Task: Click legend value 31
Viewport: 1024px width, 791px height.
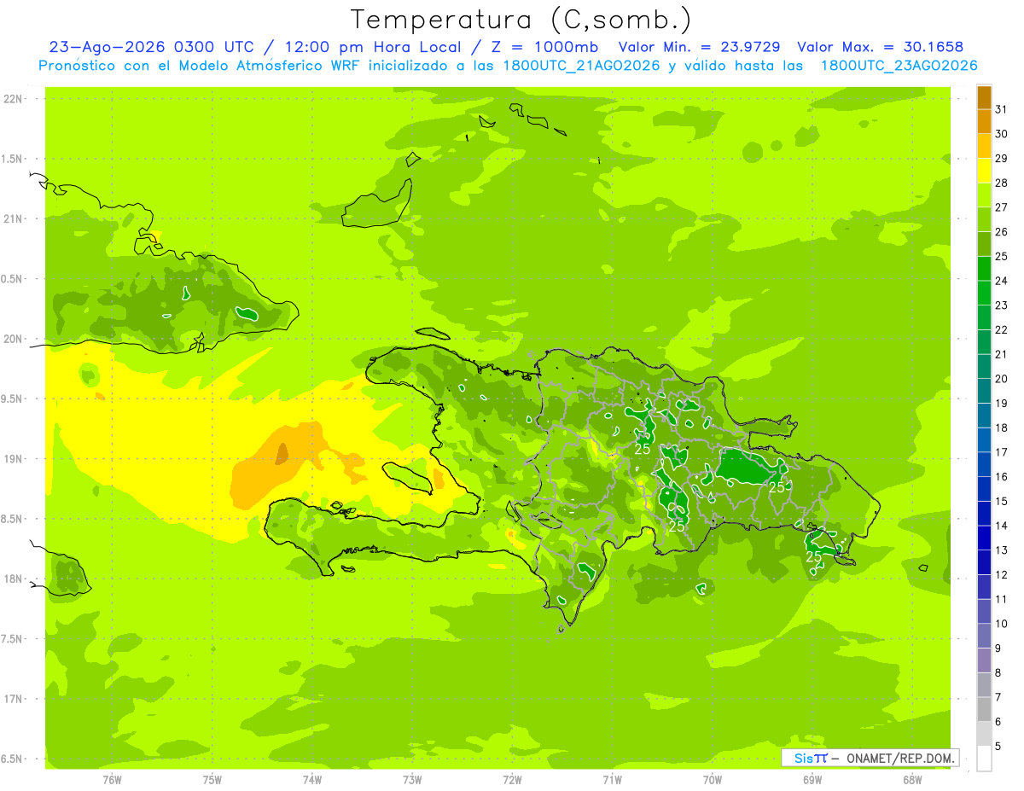Action: (1002, 110)
